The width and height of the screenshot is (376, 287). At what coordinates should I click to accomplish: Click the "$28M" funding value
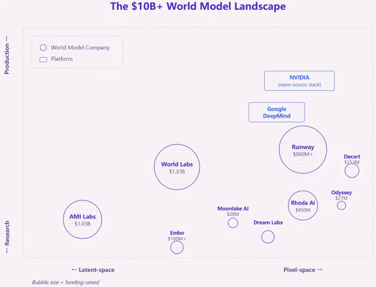(x=233, y=214)
